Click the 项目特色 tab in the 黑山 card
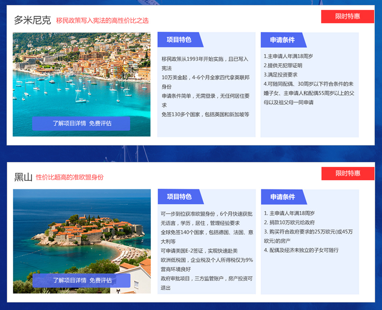Viewport: 382px width, 310px height. tap(180, 196)
